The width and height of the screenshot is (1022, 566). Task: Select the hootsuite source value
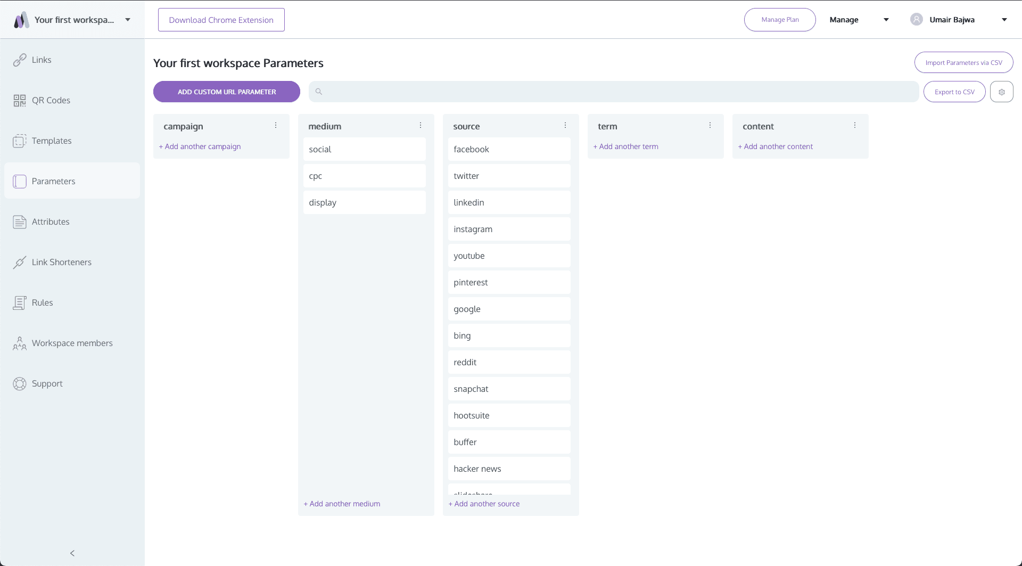(509, 415)
